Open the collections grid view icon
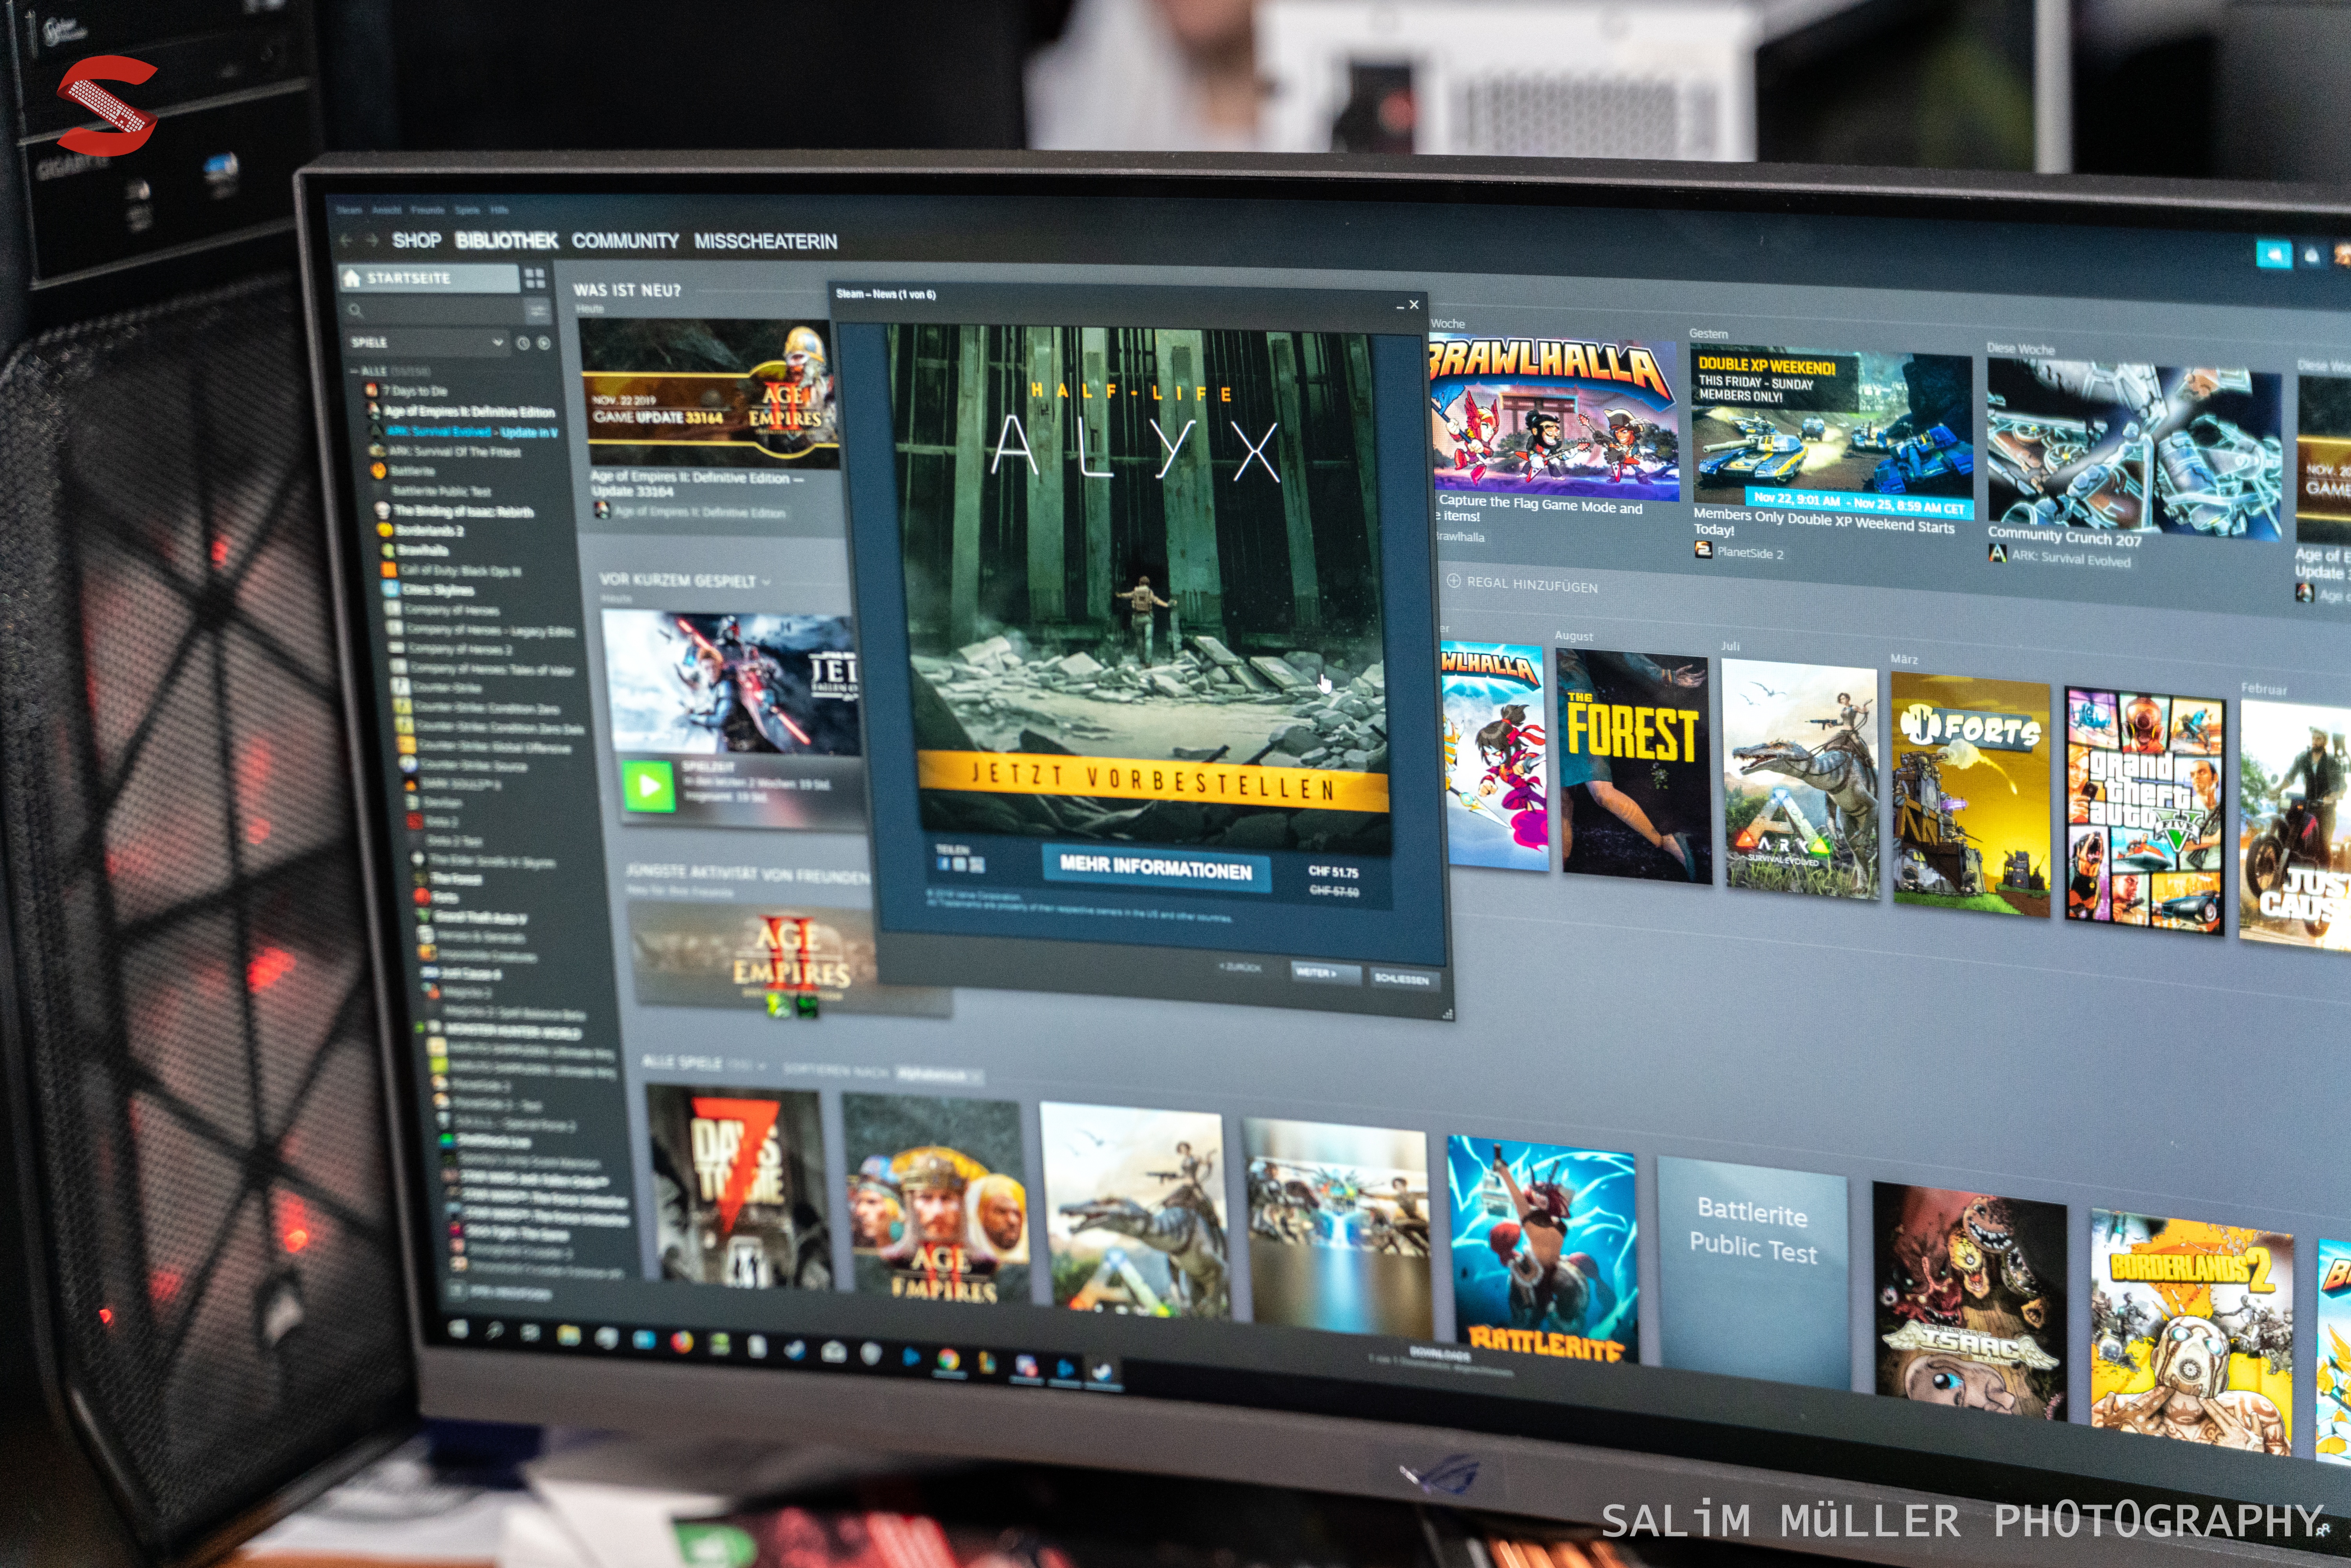The image size is (2351, 1568). click(x=535, y=278)
